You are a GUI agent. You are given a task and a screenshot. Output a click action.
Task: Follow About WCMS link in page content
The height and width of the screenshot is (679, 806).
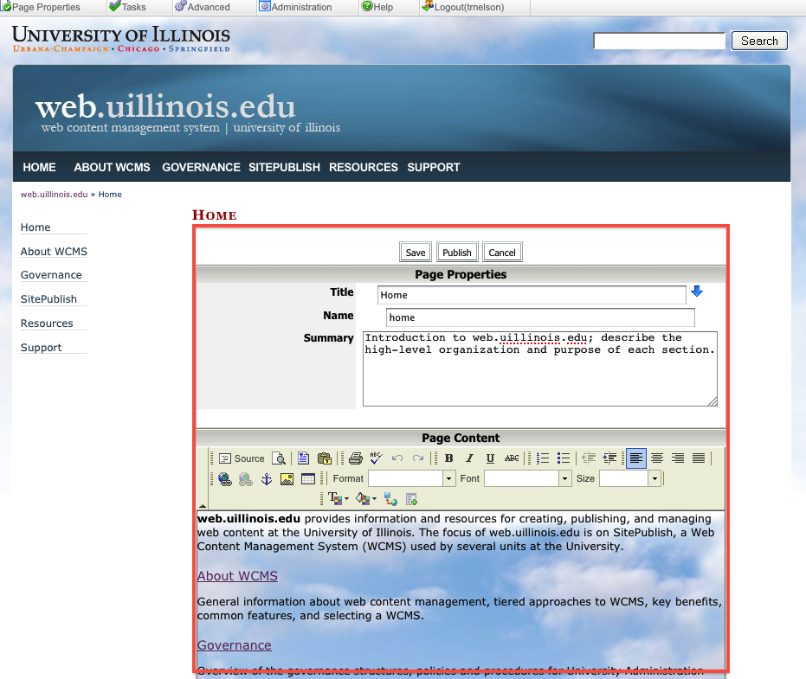pyautogui.click(x=237, y=576)
